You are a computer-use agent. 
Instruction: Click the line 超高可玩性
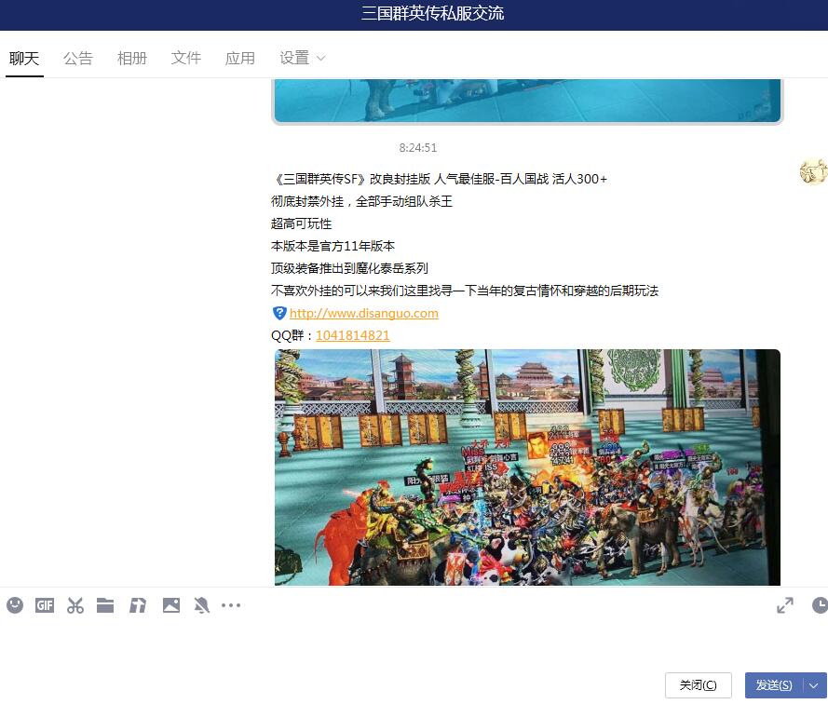click(x=301, y=223)
